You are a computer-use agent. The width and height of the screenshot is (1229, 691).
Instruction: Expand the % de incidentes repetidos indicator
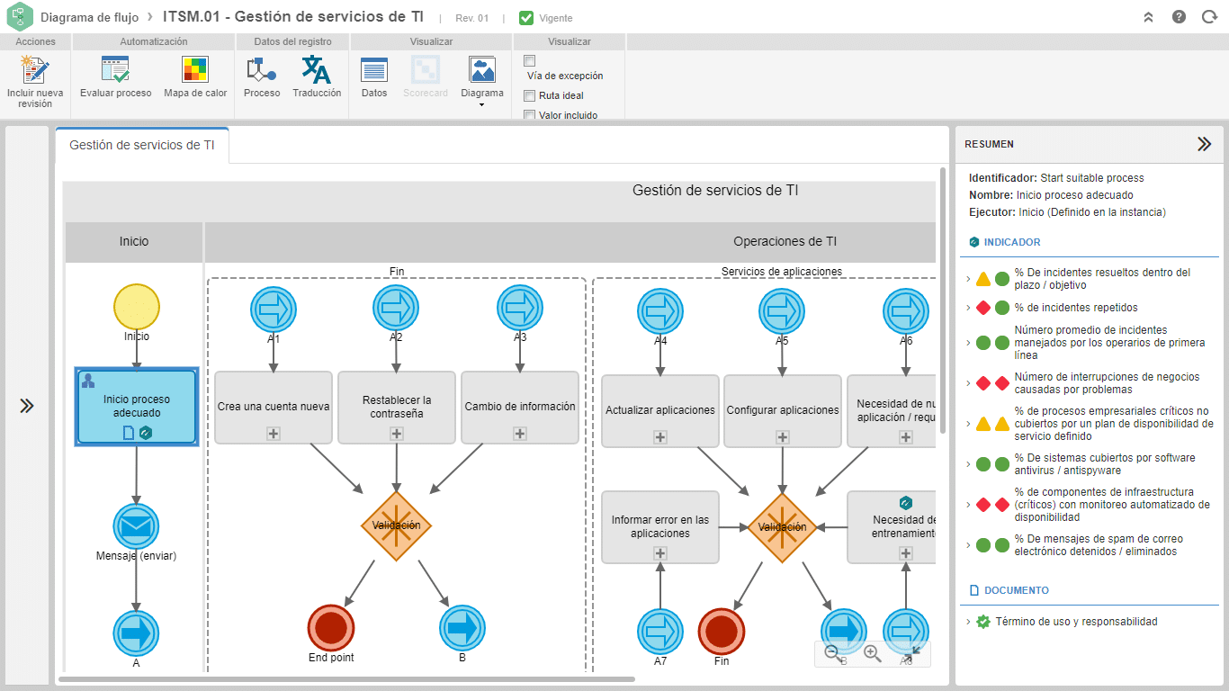[968, 308]
